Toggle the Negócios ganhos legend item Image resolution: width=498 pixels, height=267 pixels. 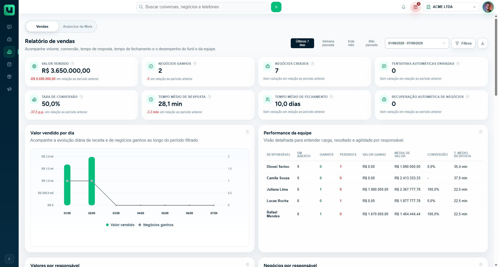point(156,225)
